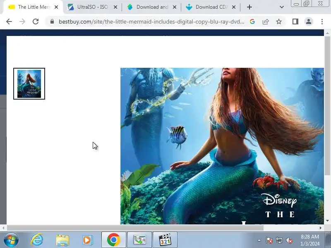Minimize the Chrome window

(x=296, y=4)
